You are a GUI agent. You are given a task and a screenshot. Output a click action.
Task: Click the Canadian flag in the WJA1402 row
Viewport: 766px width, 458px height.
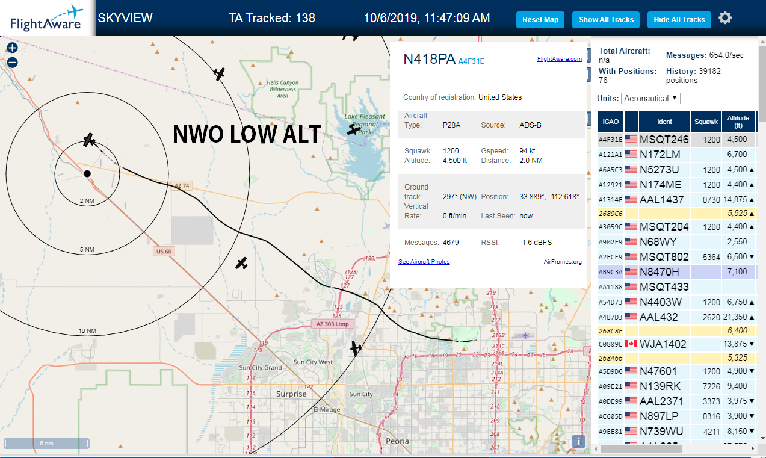(631, 344)
